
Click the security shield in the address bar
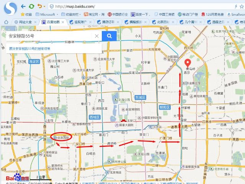[x=52, y=7]
